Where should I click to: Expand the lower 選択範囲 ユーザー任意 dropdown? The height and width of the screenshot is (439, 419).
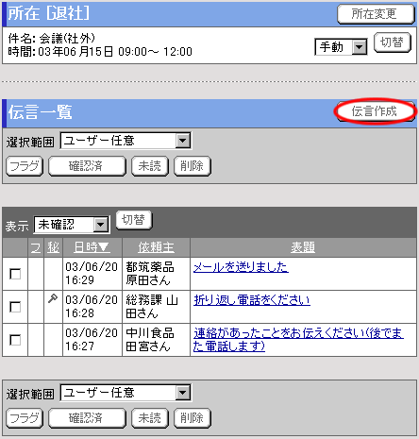[126, 393]
